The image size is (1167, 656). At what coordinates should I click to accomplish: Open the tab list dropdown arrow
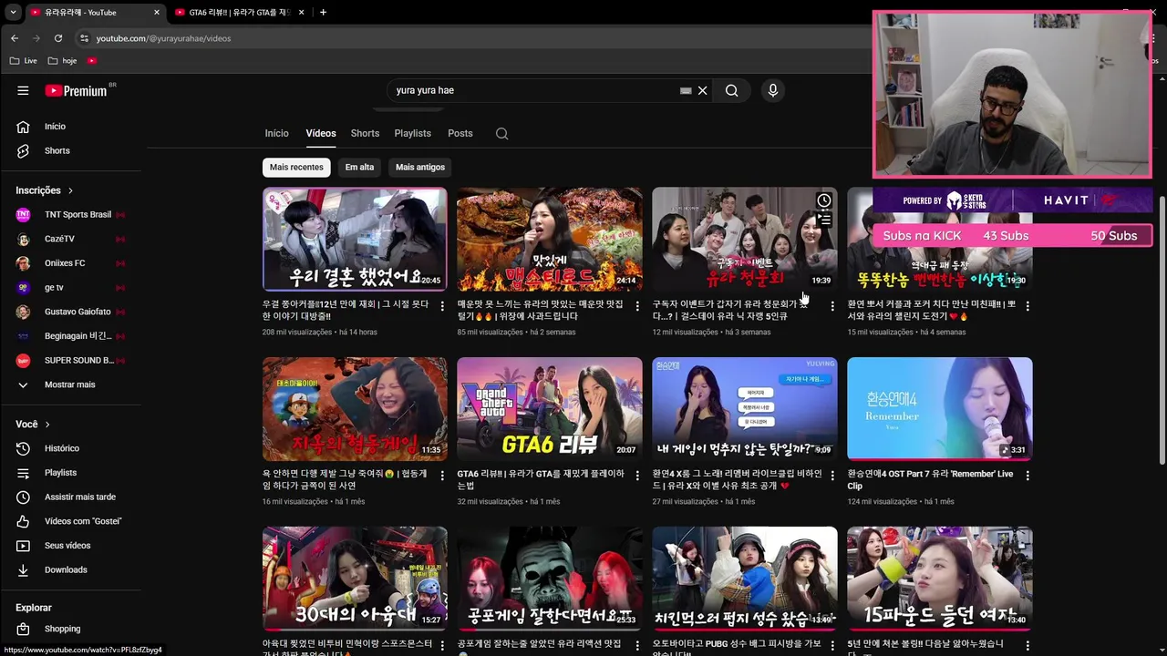coord(13,12)
